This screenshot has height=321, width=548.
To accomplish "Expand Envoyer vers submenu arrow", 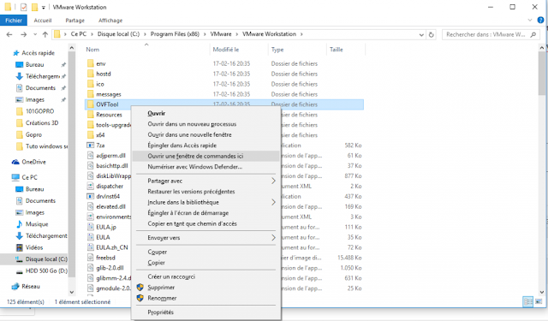I will pyautogui.click(x=273, y=238).
